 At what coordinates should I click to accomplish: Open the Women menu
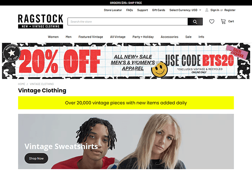pyautogui.click(x=53, y=37)
